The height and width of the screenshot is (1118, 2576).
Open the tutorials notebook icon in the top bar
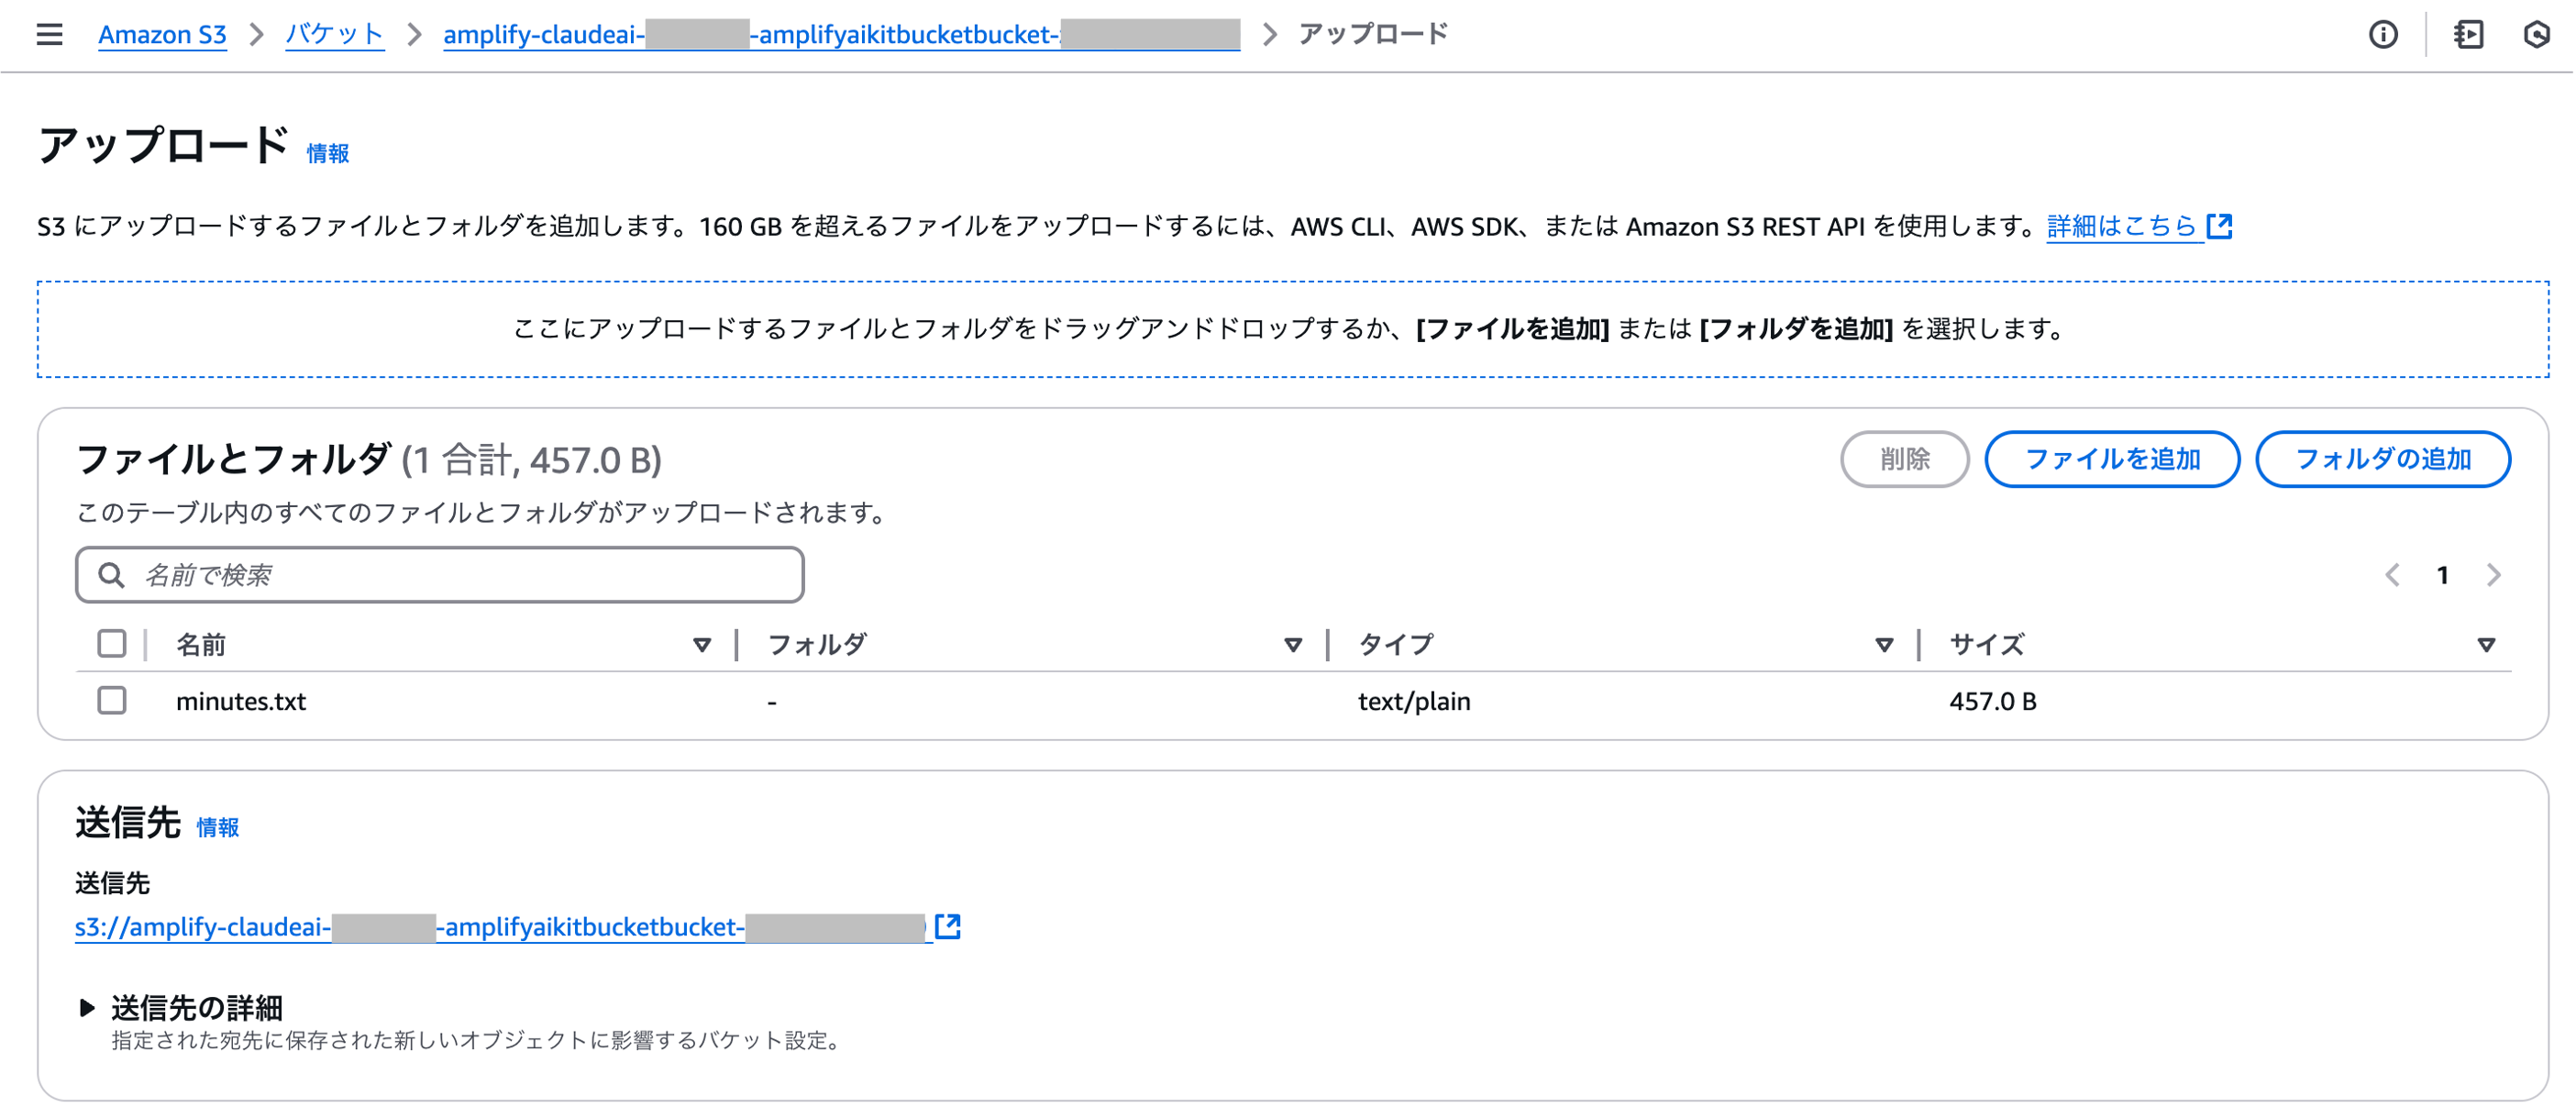2469,34
